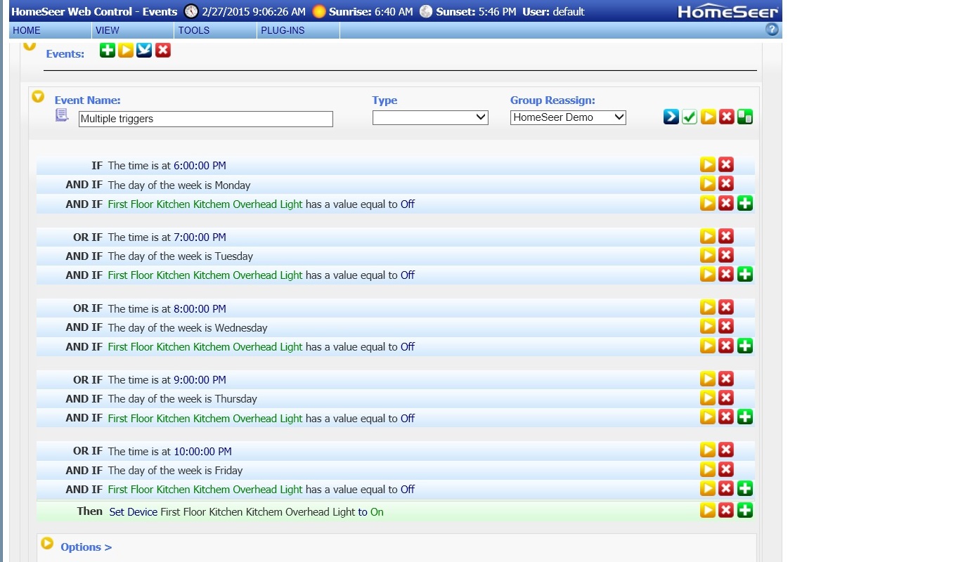The width and height of the screenshot is (963, 562).
Task: Open the PLUG-INS menu
Action: [x=283, y=30]
